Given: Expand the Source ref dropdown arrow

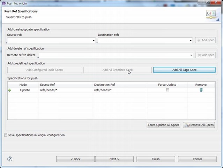Looking at the screenshot, I should click(94, 41).
